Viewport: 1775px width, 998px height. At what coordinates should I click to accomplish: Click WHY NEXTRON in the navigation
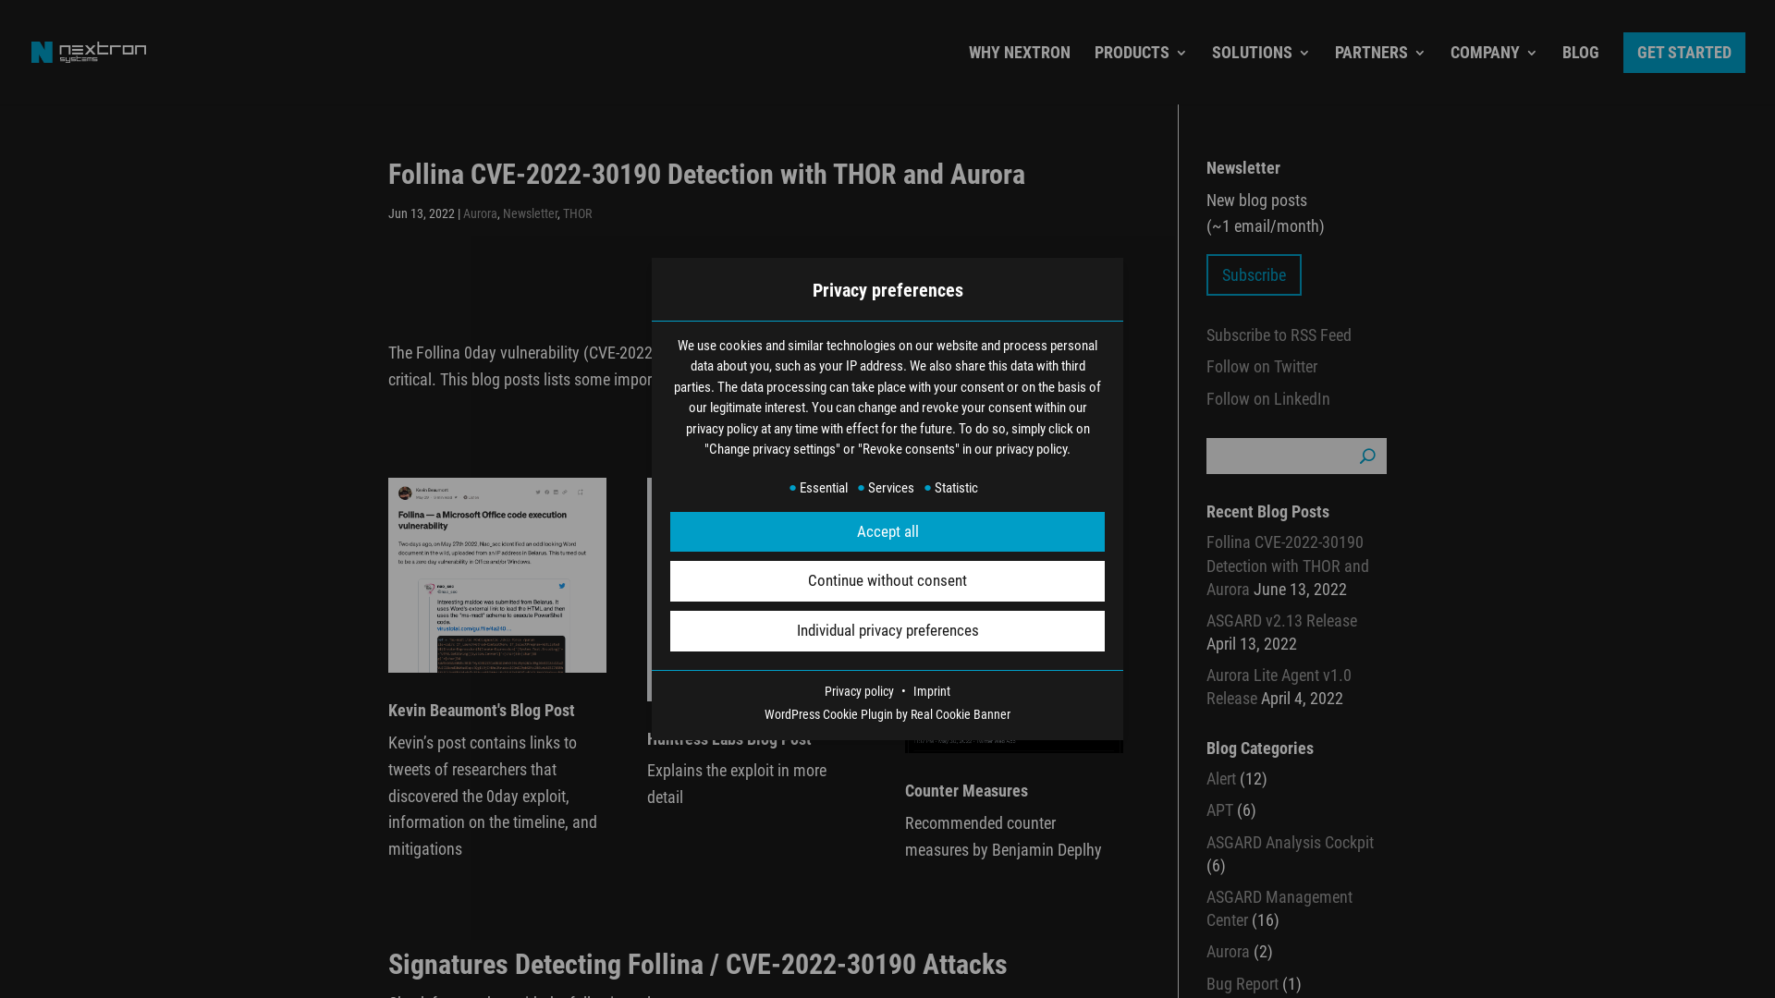[1019, 53]
